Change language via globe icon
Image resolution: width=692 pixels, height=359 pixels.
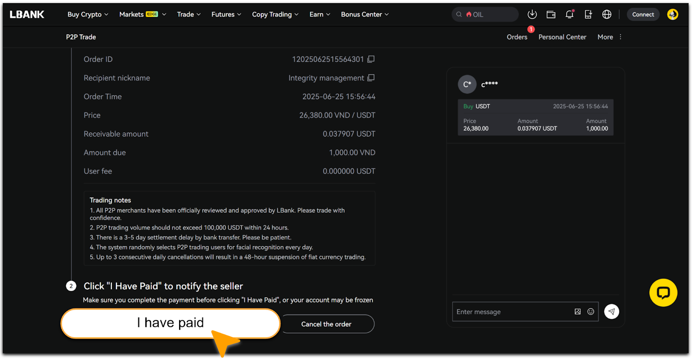pos(607,15)
